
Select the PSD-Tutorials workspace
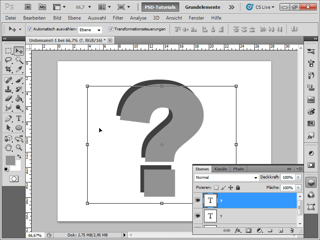(x=160, y=7)
